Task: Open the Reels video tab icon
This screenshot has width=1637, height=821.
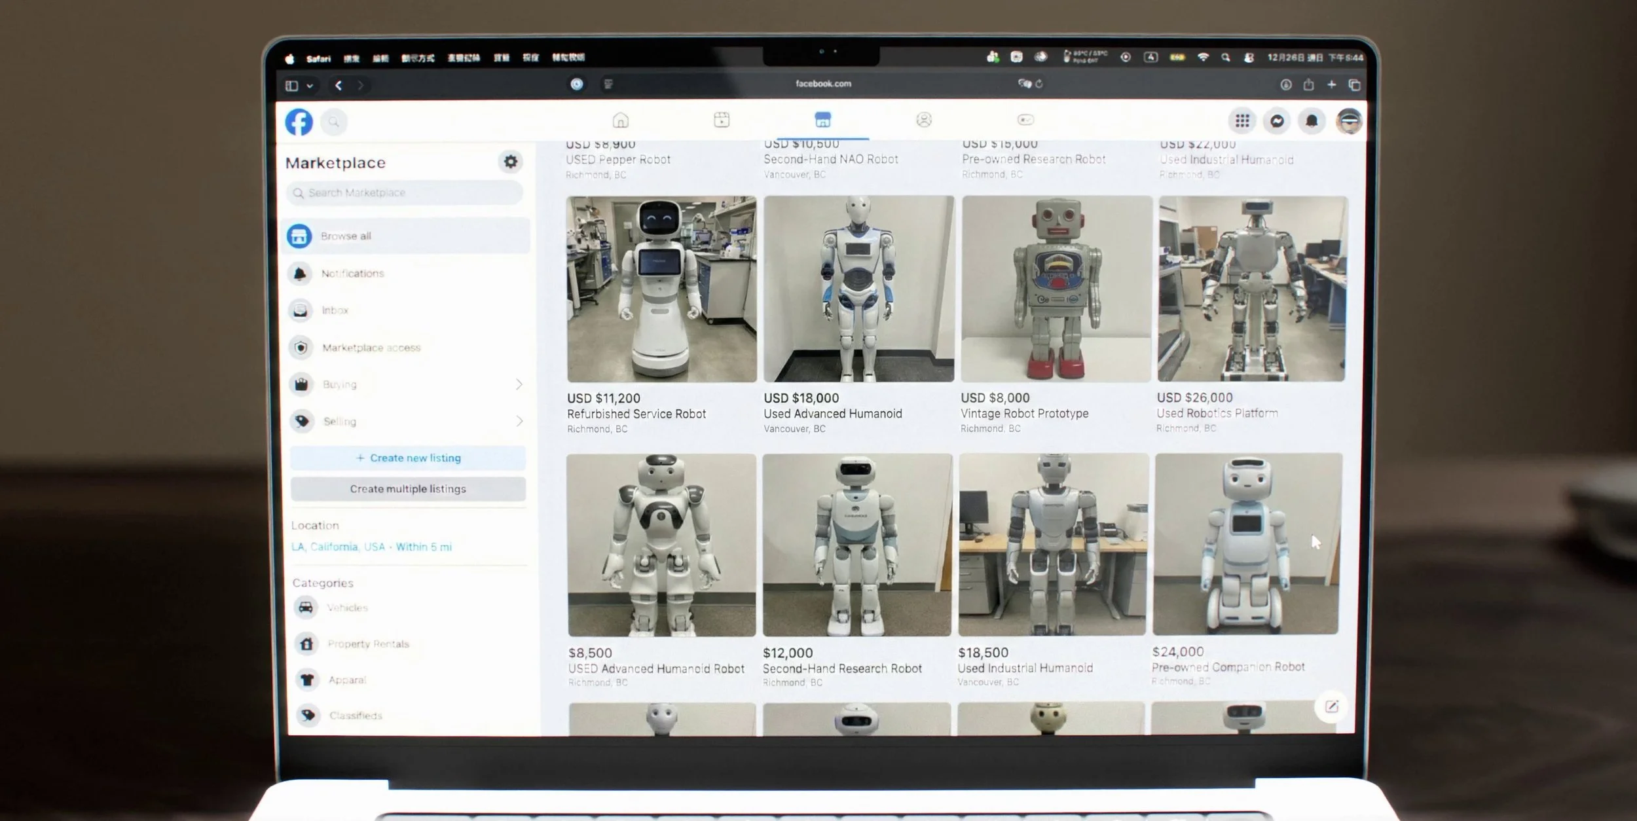Action: (722, 120)
